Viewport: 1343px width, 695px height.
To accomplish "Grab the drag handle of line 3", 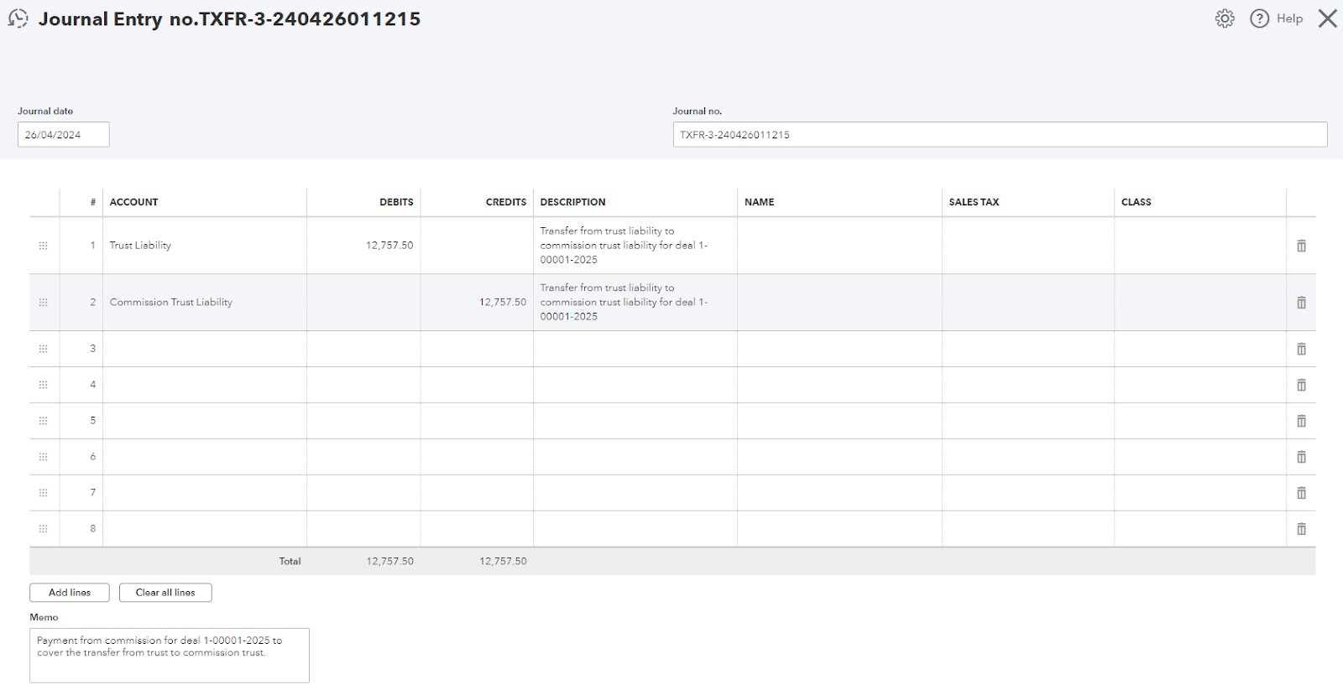I will tap(43, 349).
